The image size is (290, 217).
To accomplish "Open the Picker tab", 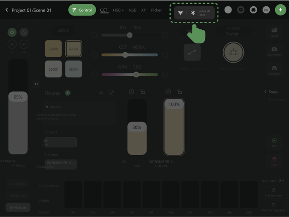I will coord(156,10).
